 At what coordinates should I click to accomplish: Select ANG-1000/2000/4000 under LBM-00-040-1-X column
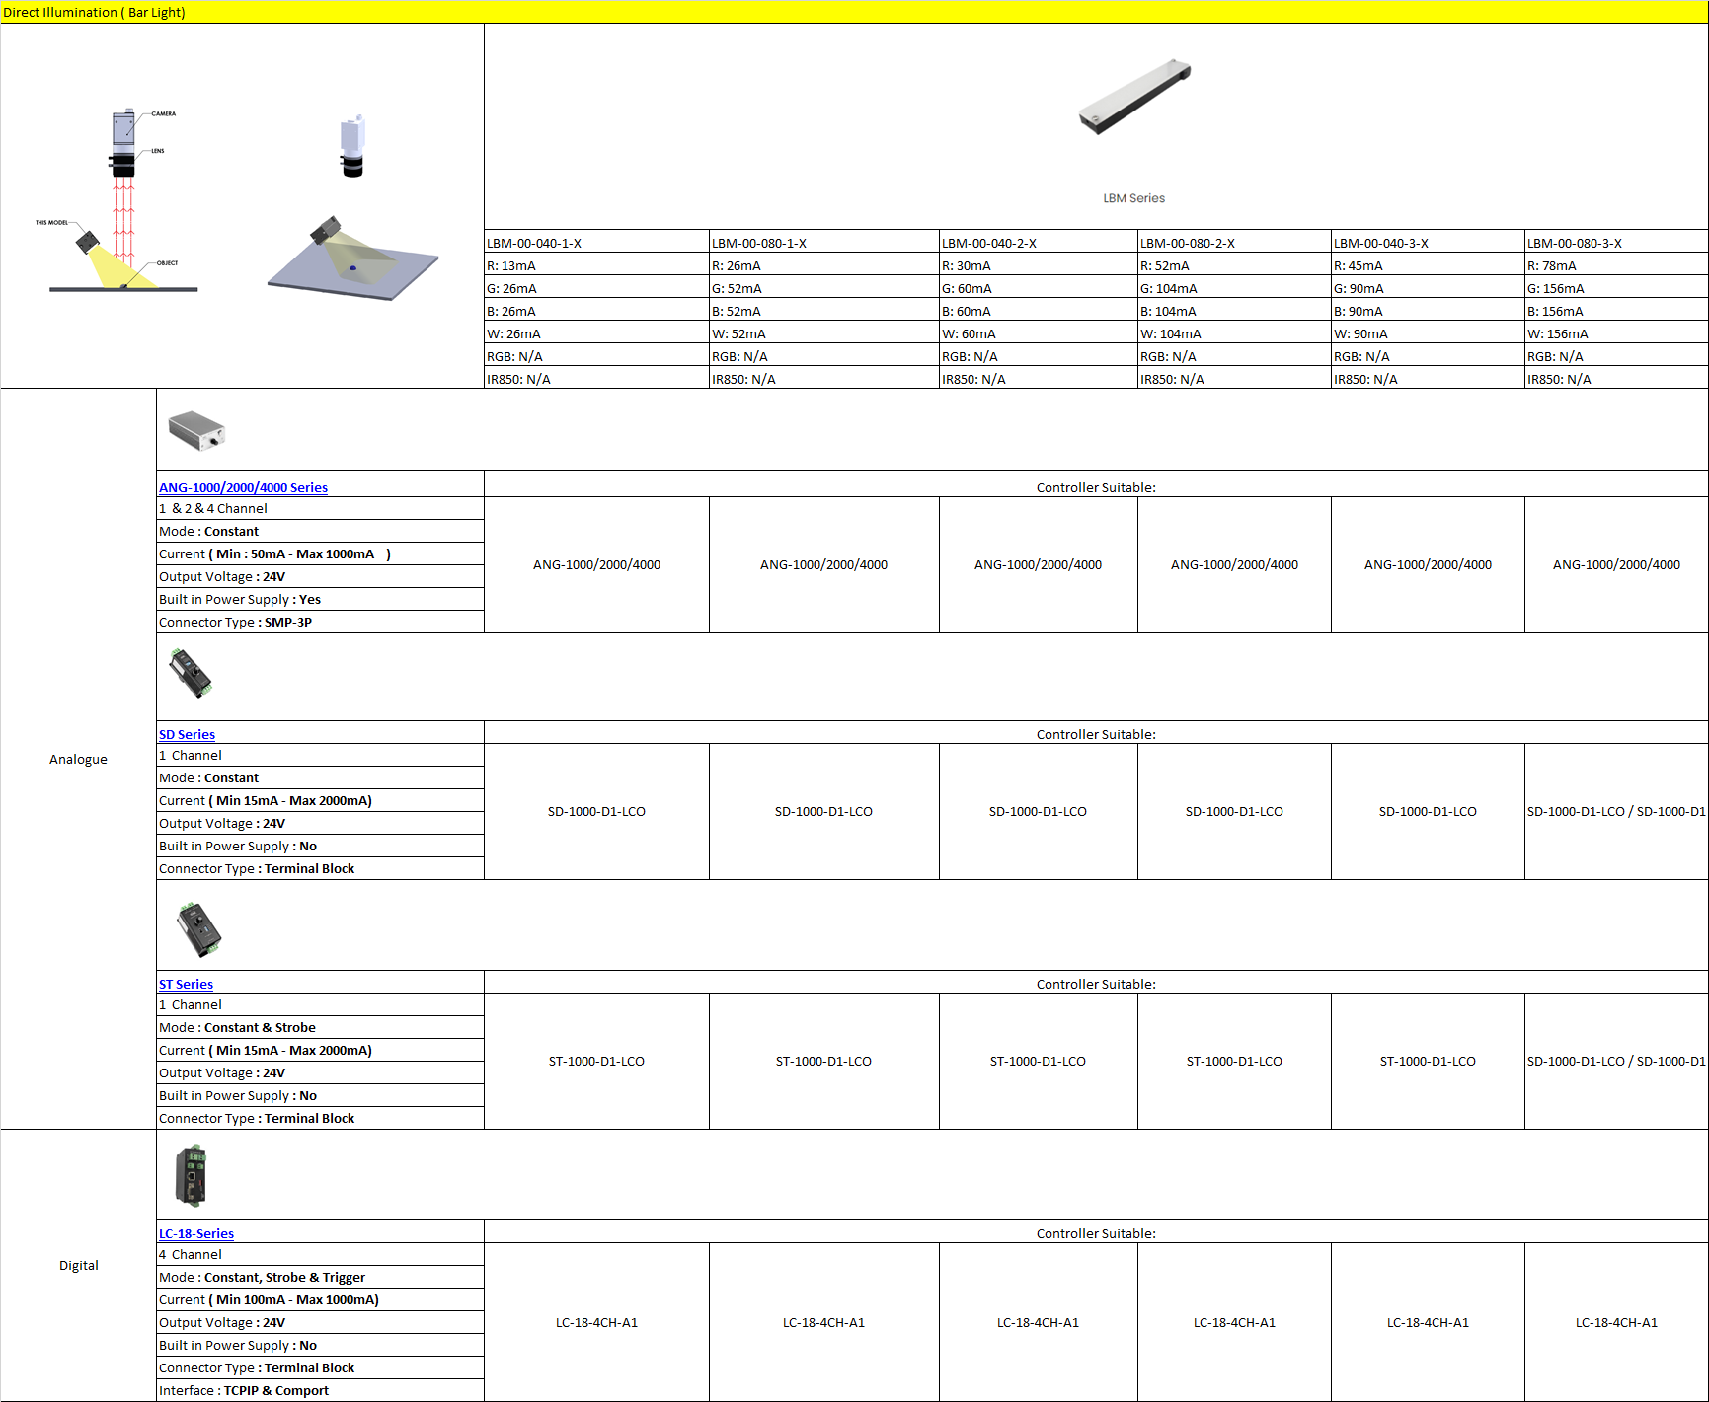click(596, 564)
